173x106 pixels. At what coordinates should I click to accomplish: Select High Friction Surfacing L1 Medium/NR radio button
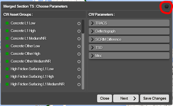coord(79,85)
